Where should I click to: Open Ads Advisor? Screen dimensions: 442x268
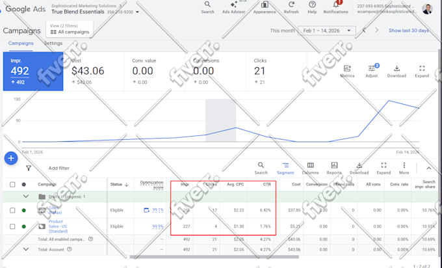tap(233, 8)
